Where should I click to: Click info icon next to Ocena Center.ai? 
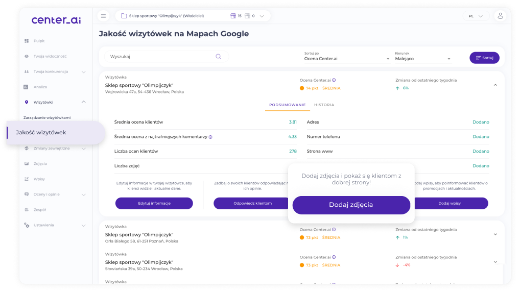coord(334,80)
